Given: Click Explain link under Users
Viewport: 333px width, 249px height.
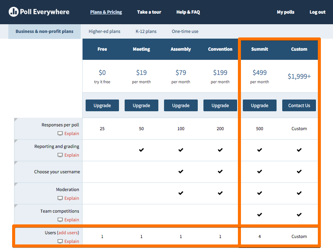Looking at the screenshot, I should (72, 241).
